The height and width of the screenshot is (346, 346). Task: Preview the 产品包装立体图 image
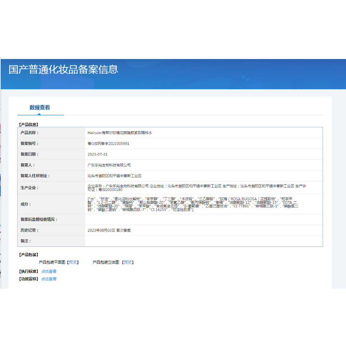[128, 262]
